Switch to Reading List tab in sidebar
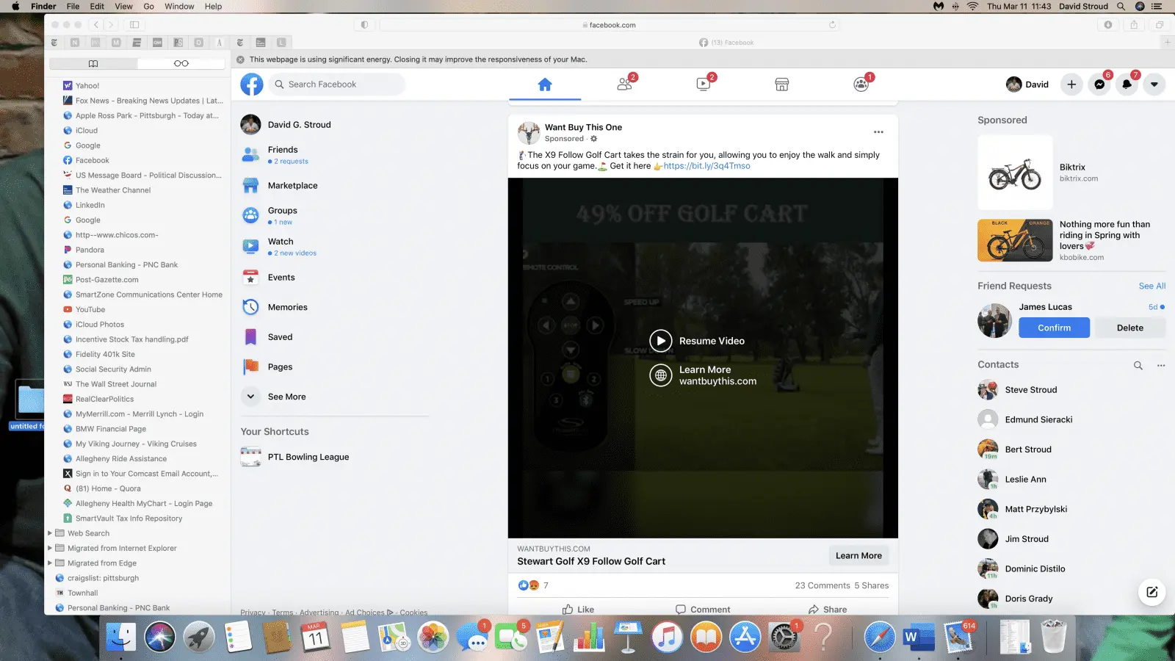The width and height of the screenshot is (1175, 661). [181, 63]
